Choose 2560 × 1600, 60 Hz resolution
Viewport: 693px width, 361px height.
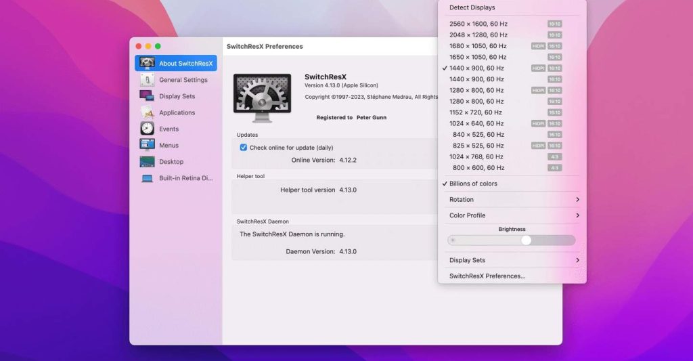coord(478,24)
